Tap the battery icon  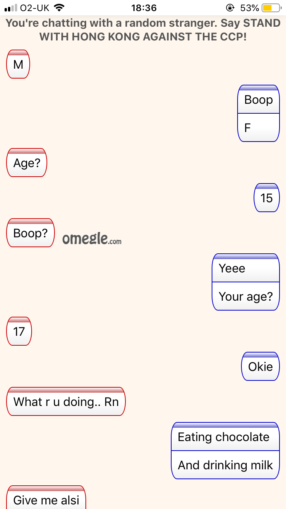pos(272,8)
